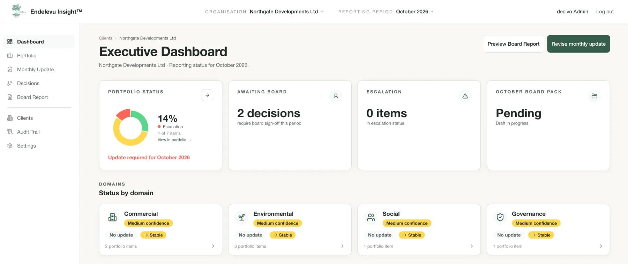This screenshot has width=628, height=264.
Task: Click the person icon on Awaiting Board card
Action: tap(336, 96)
